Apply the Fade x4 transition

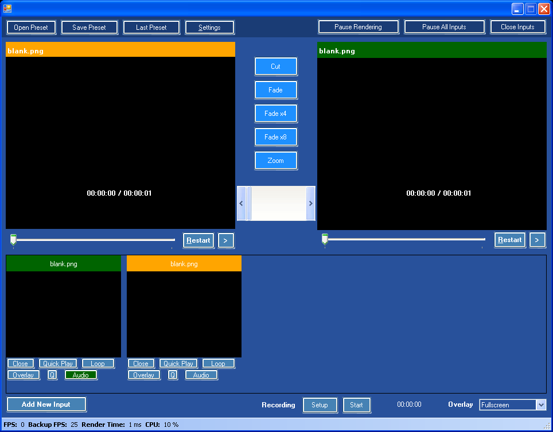276,114
